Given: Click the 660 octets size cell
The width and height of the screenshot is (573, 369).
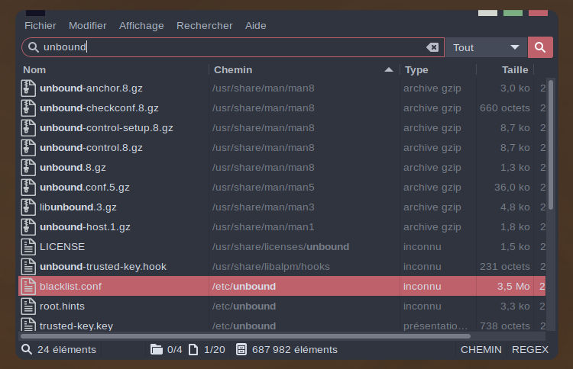Looking at the screenshot, I should click(x=505, y=108).
